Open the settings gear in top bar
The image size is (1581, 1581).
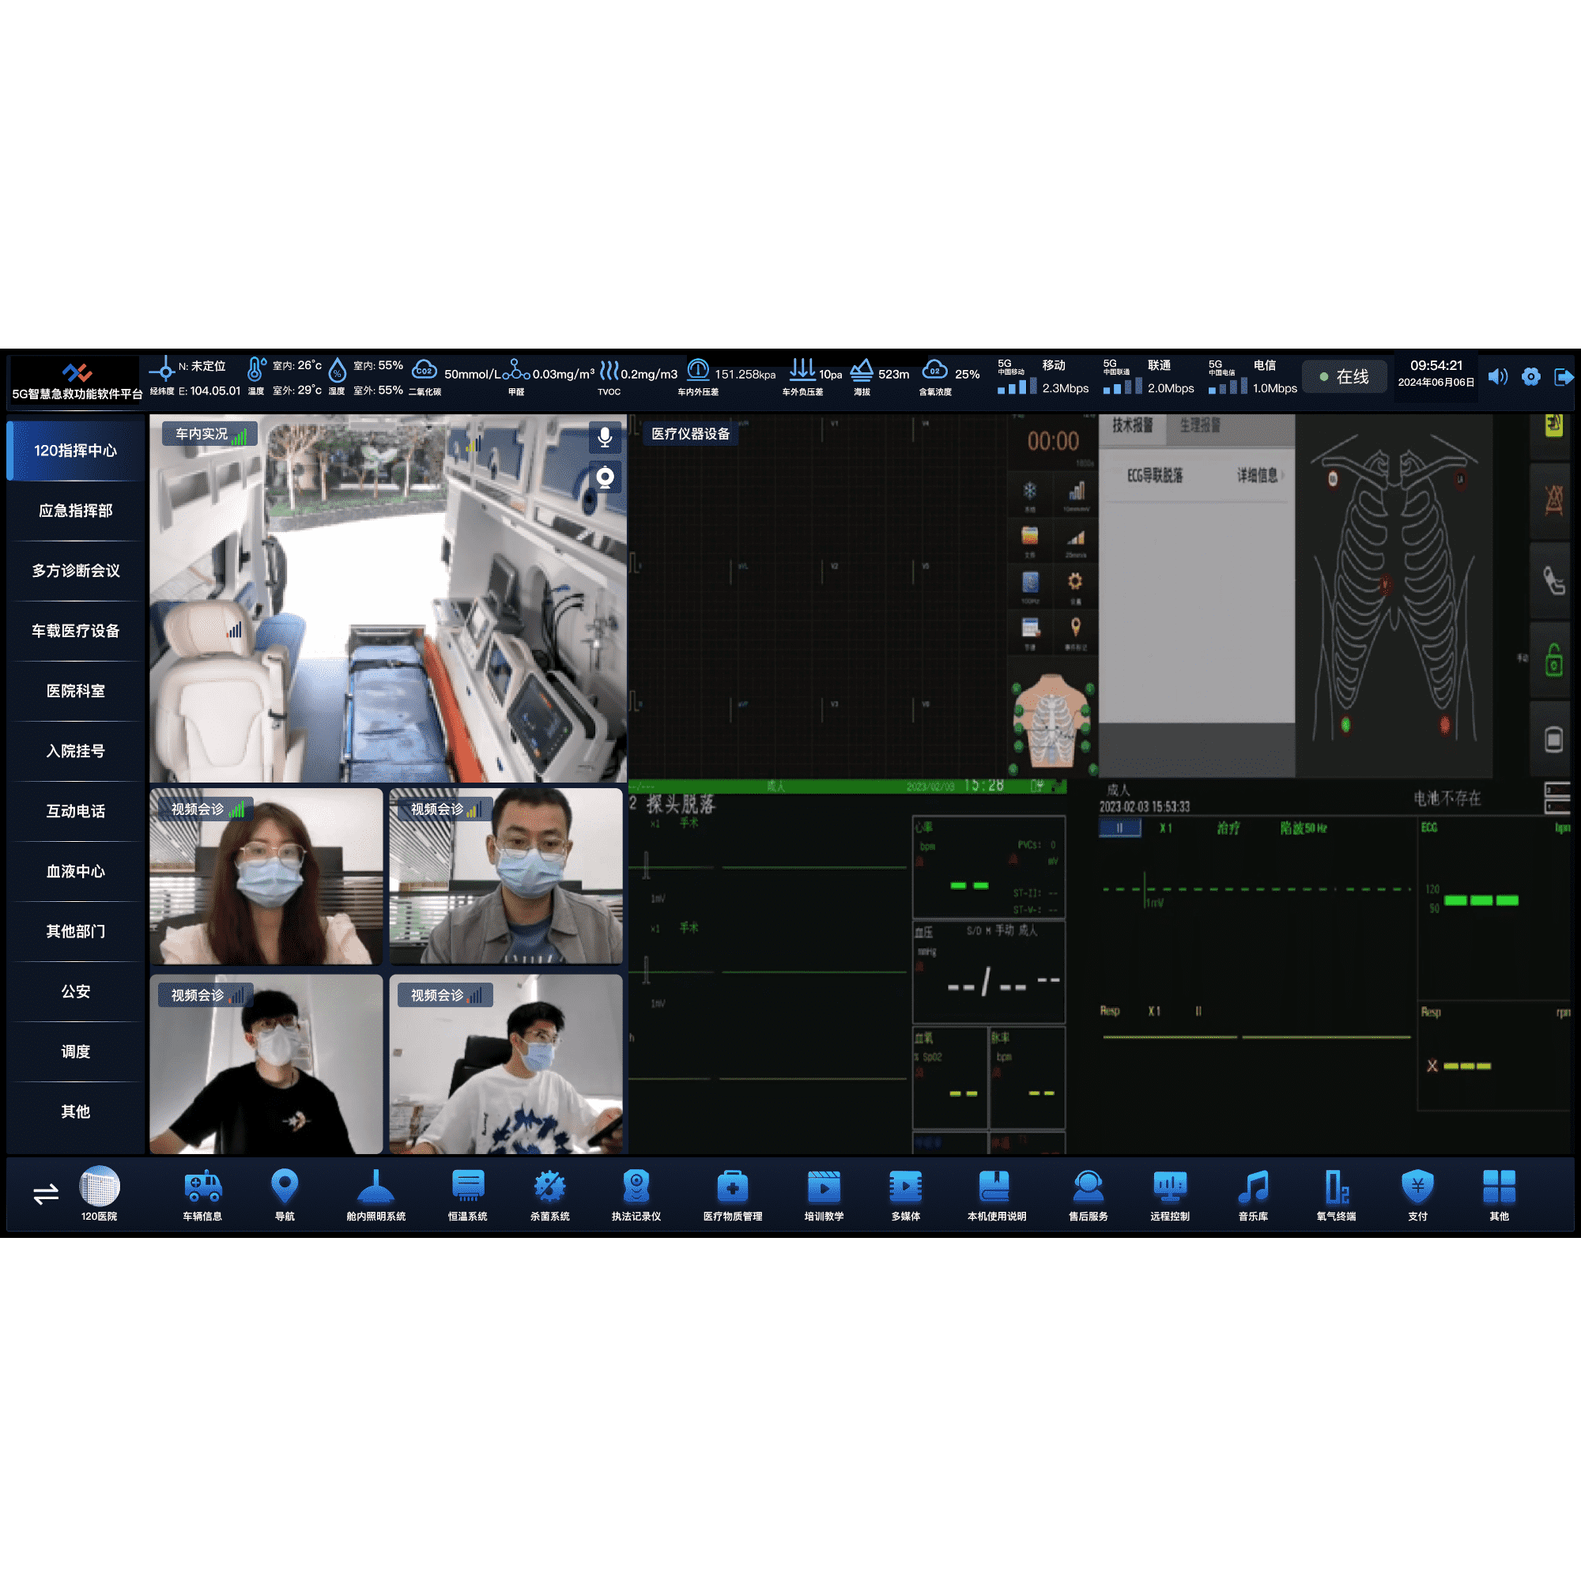coord(1530,376)
